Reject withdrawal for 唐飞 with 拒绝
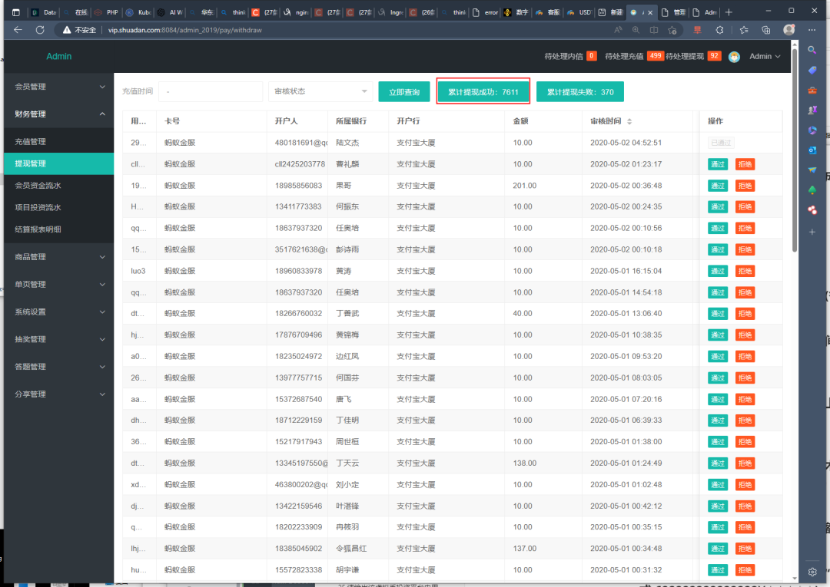Screen dimensions: 830x587 coord(745,400)
